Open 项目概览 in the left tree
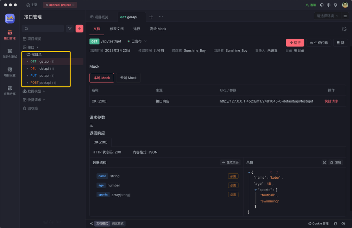 (32, 39)
